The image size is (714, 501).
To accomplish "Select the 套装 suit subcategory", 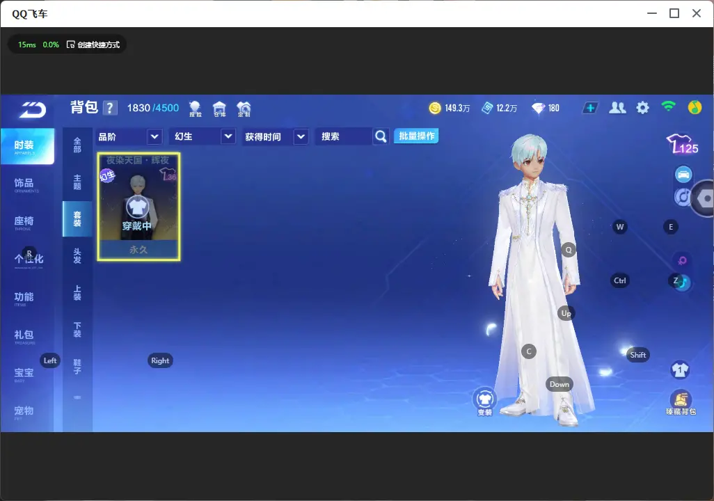I will pos(77,218).
